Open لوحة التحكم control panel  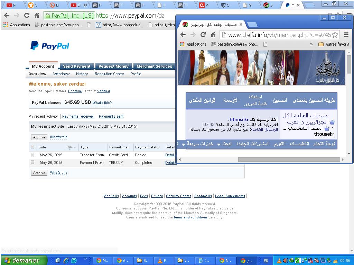click(324, 144)
